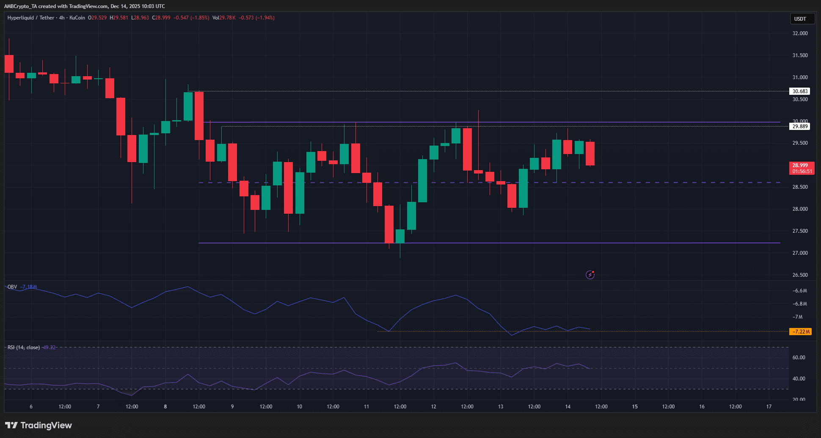Toggle the OBV value -7.18M visibility
821x438 pixels.
30,287
